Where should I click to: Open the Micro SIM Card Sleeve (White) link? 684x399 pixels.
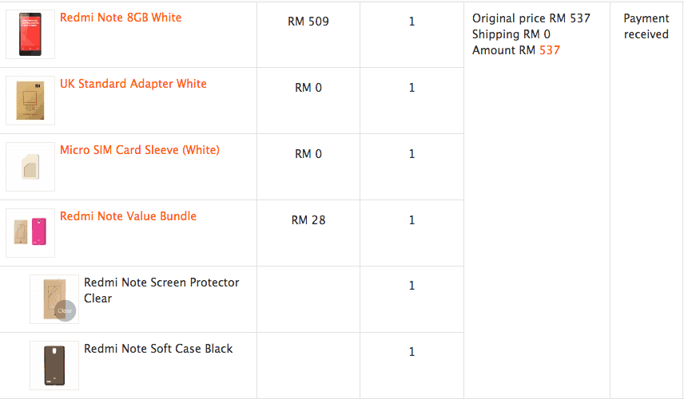139,150
